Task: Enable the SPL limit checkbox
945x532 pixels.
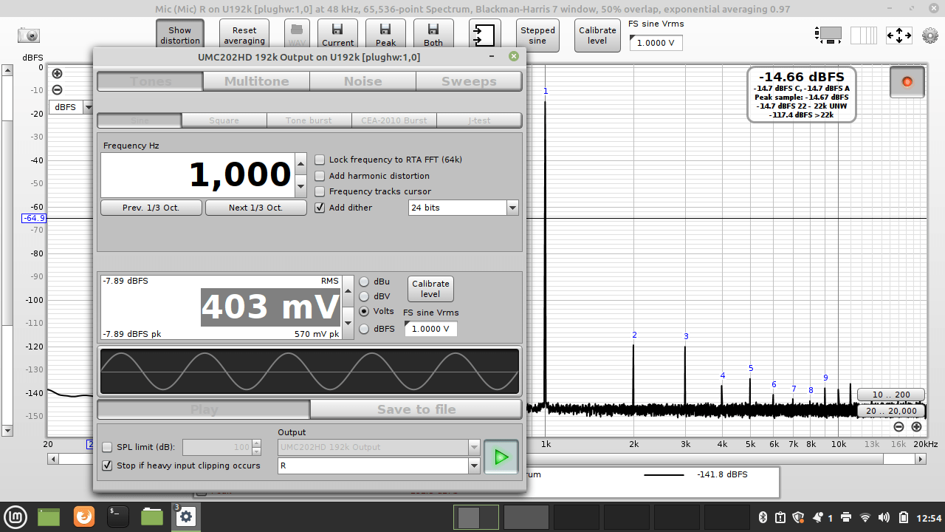Action: tap(107, 447)
